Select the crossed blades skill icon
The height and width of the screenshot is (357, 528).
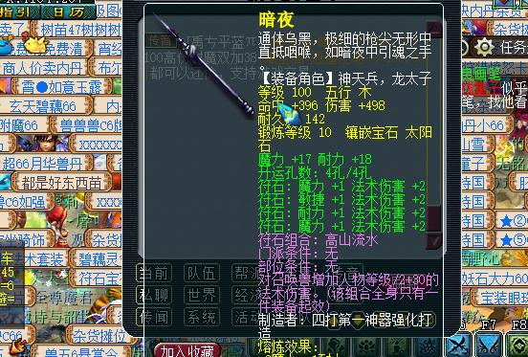point(458,346)
